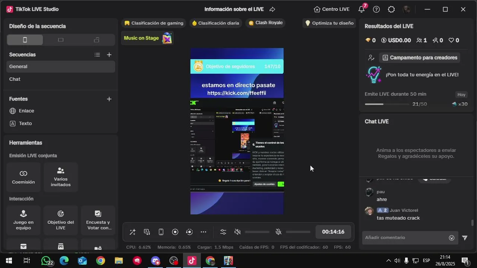Click Optimiza tu diseño tip
The height and width of the screenshot is (268, 477).
click(329, 23)
